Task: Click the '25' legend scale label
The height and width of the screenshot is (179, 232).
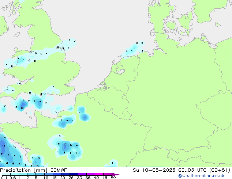Action: tap(71, 178)
